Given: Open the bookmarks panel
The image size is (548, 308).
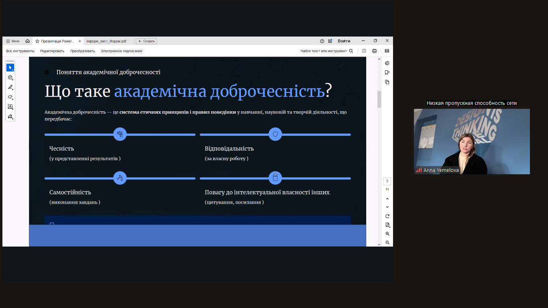Looking at the screenshot, I should click(x=387, y=72).
